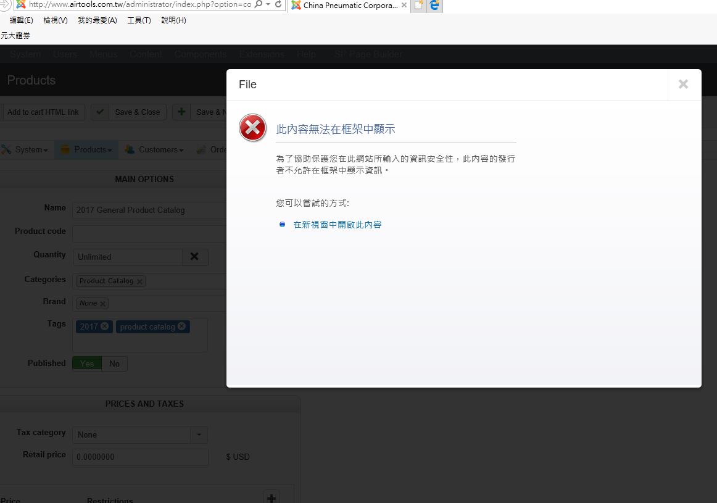This screenshot has height=503, width=717.
Task: Remove Product Catalog category tag
Action: coord(139,281)
